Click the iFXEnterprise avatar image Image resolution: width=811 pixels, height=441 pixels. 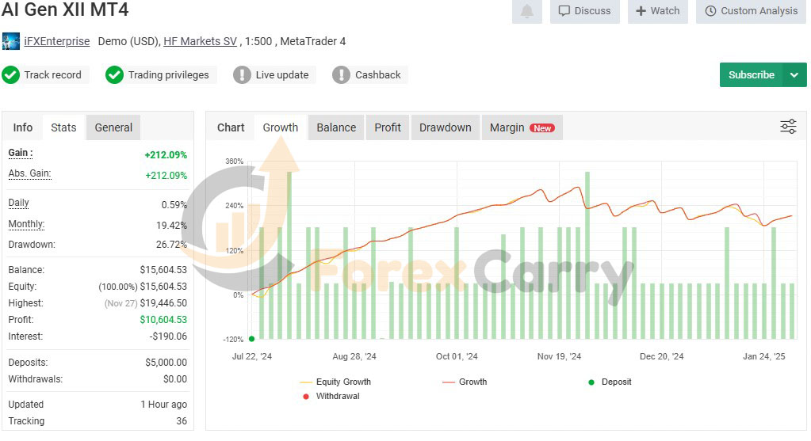pyautogui.click(x=11, y=41)
